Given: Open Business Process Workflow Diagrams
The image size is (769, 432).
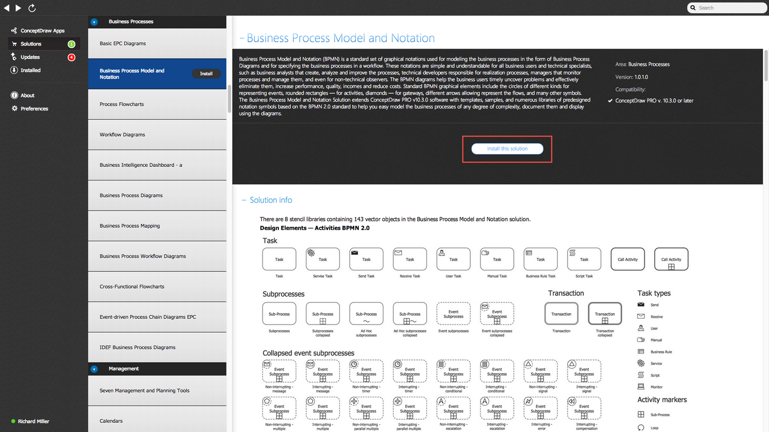Looking at the screenshot, I should (157, 256).
